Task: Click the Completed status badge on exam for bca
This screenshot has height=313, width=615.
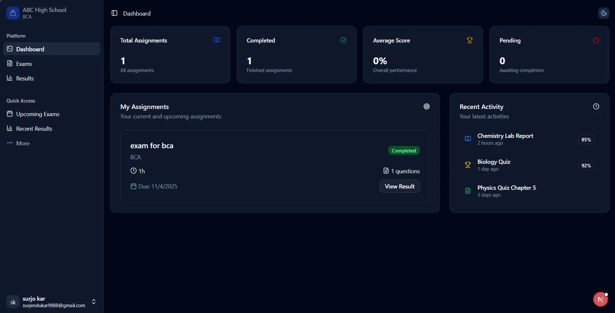Action: click(404, 150)
